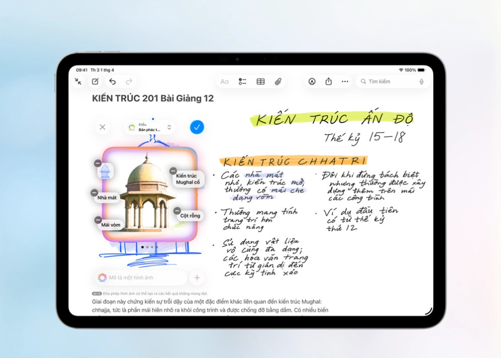Open the Aa text formatting options

[x=224, y=81]
